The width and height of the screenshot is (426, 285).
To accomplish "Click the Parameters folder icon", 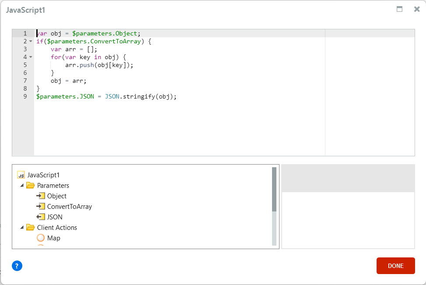I will point(30,185).
